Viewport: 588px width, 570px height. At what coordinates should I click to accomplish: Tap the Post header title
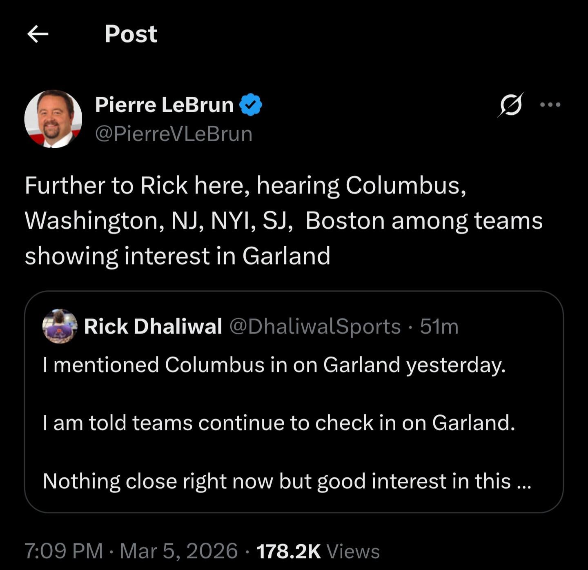point(131,34)
